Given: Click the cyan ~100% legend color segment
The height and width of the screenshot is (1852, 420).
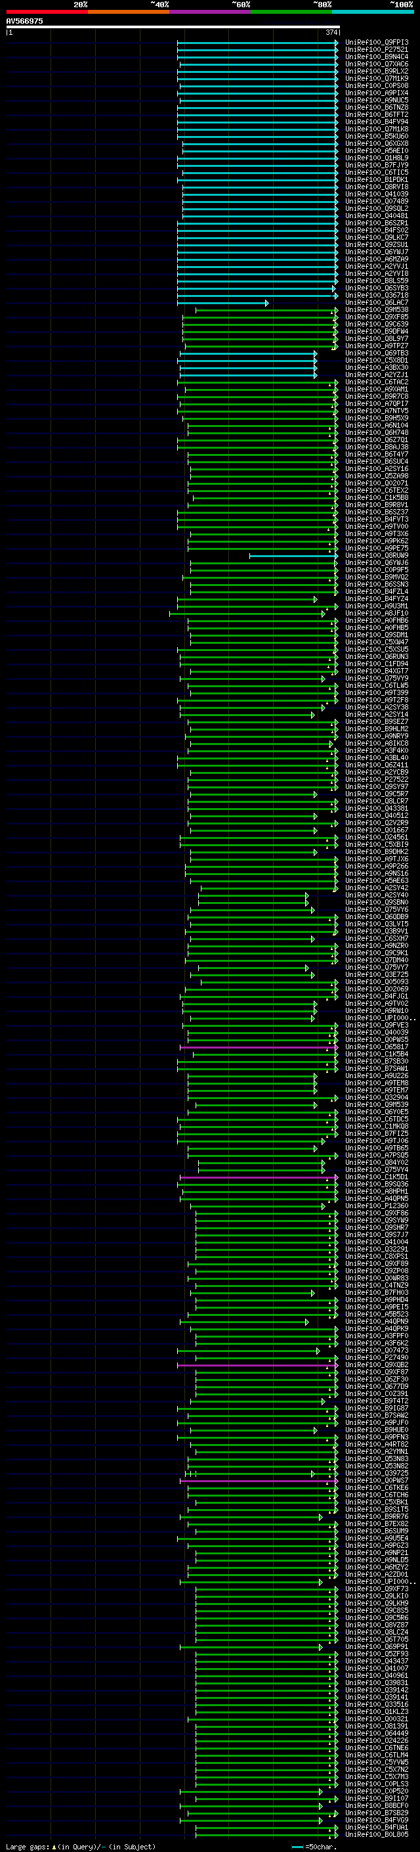Looking at the screenshot, I should pos(373,12).
